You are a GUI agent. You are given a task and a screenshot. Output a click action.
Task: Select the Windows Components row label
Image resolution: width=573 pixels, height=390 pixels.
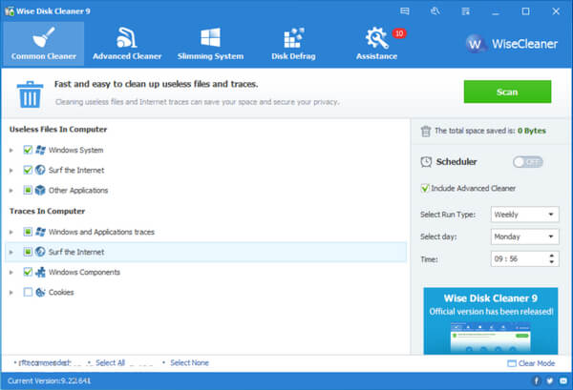(x=84, y=272)
